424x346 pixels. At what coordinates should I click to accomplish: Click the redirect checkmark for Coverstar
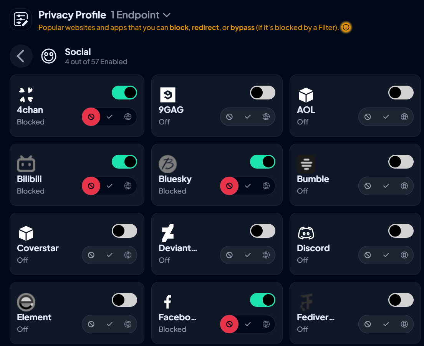pyautogui.click(x=109, y=255)
